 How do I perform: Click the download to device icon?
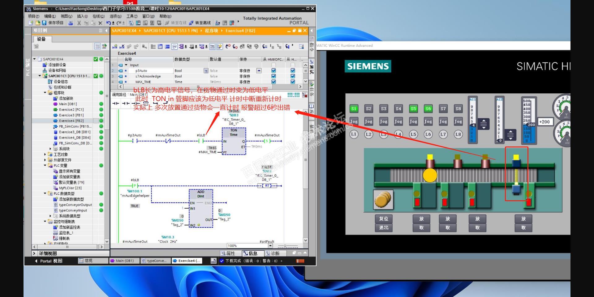(x=138, y=23)
